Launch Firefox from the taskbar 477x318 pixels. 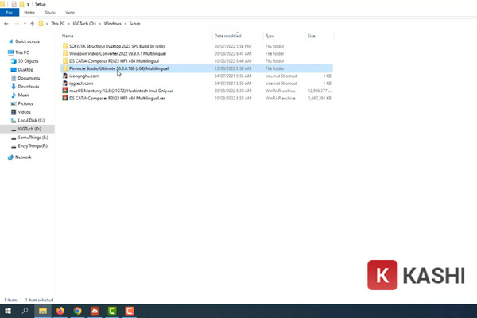[x=60, y=311]
